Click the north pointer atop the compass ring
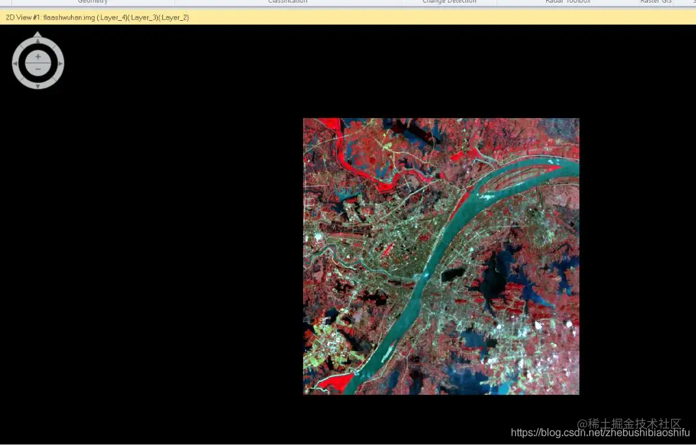696x445 pixels. click(x=38, y=34)
